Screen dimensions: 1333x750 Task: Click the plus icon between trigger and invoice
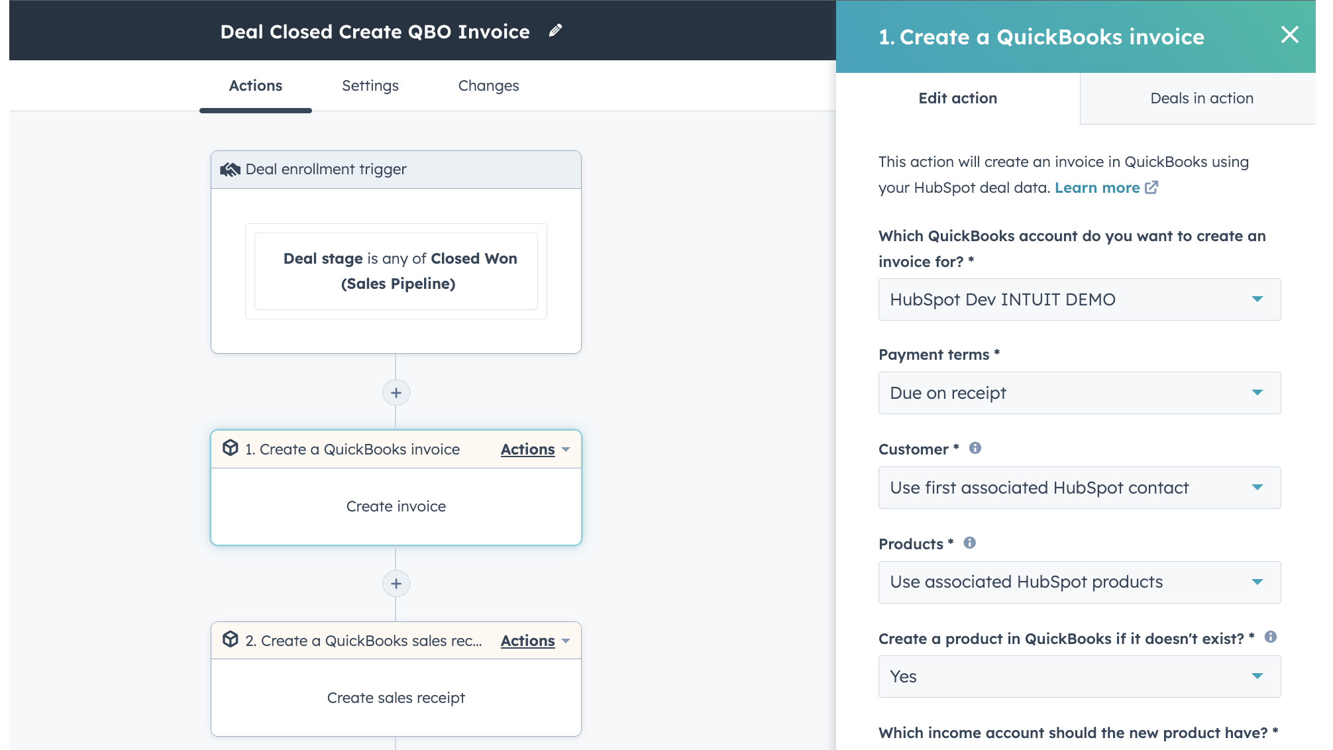[x=396, y=392]
